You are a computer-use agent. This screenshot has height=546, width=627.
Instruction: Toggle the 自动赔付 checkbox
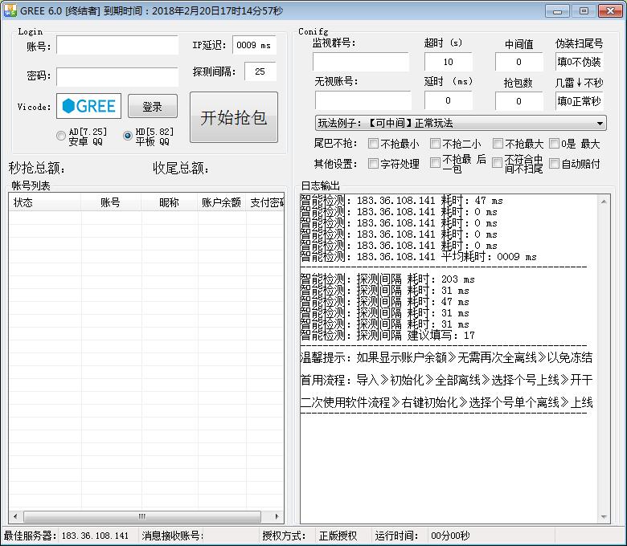pyautogui.click(x=554, y=164)
